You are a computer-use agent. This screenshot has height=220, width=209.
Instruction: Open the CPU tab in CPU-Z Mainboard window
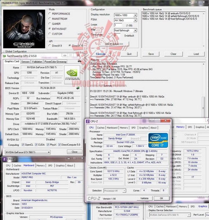coord(8,166)
